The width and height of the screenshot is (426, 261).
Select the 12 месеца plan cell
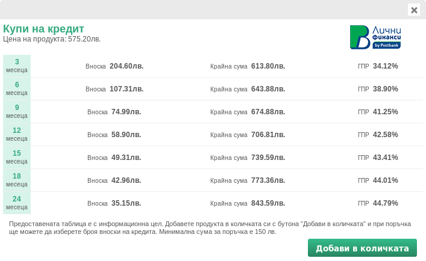click(17, 134)
